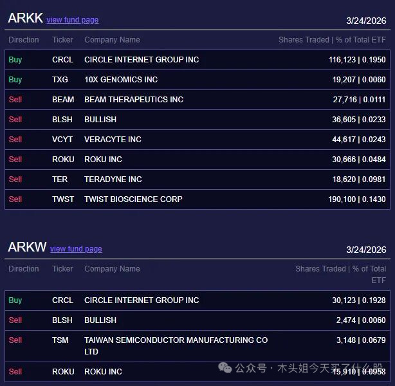Click value 30,666 | 0.0484

359,160
